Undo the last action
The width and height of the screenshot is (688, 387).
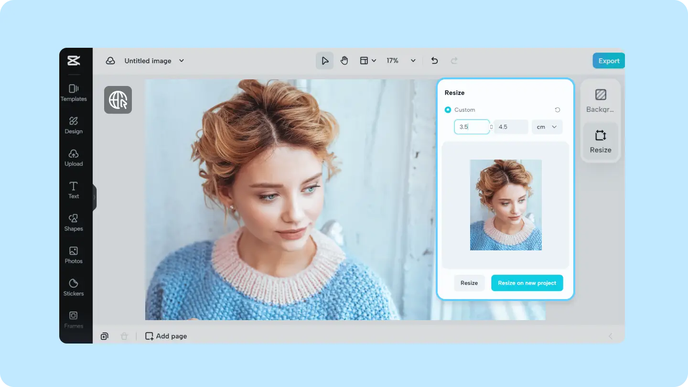coord(434,61)
